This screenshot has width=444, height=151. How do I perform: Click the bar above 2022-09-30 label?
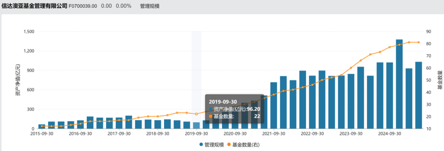point(312,102)
